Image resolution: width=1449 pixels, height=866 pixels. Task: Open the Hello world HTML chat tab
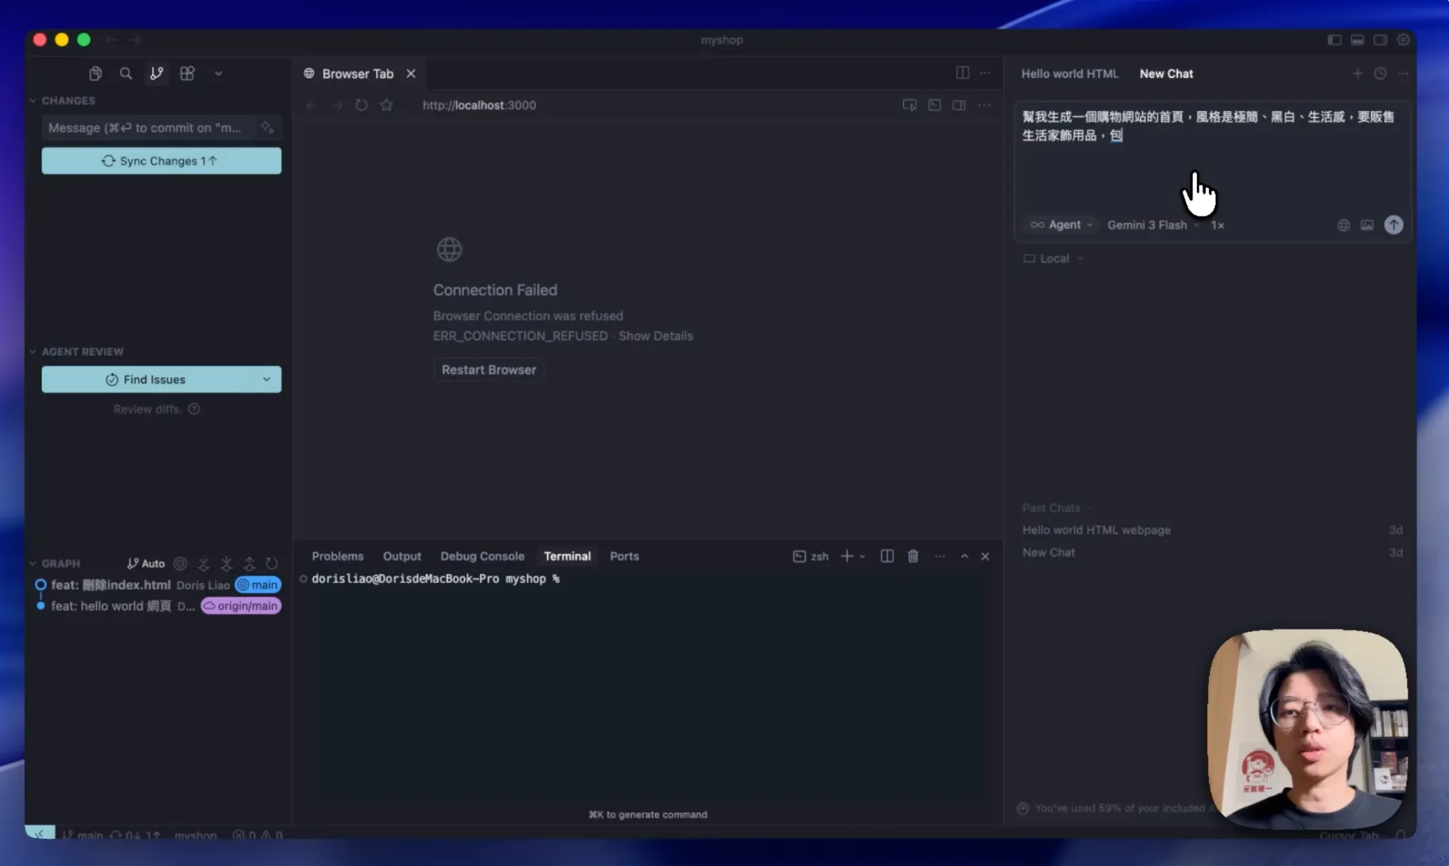coord(1069,73)
